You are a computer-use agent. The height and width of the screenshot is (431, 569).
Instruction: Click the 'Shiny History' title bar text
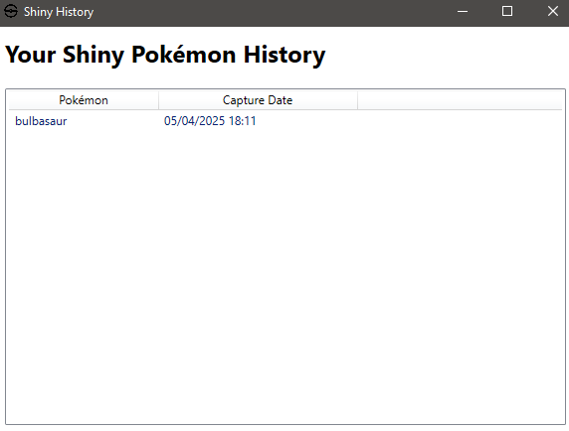59,12
